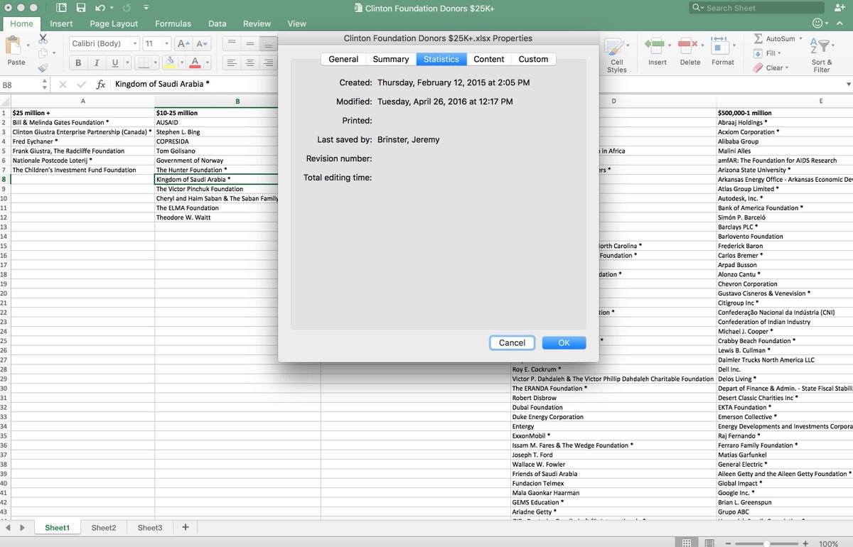
Task: Open the Page Layout ribbon tab
Action: tap(114, 23)
